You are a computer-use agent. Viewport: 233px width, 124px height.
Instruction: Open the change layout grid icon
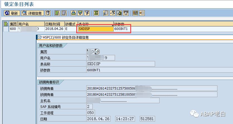(x=135, y=13)
